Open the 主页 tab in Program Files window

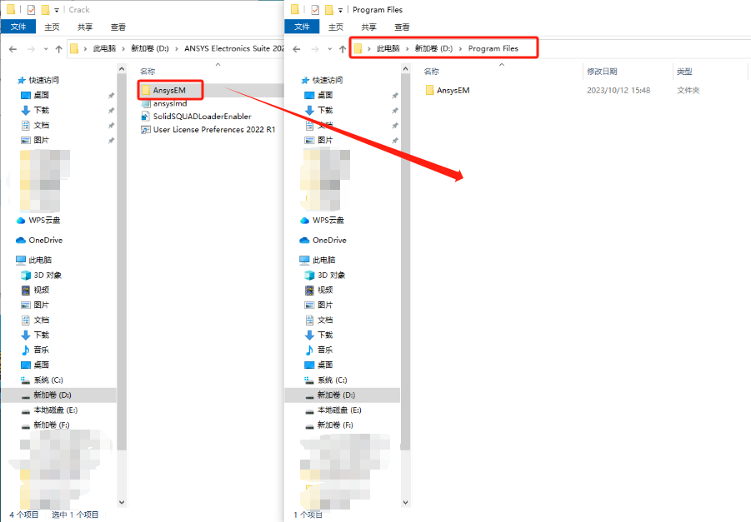[x=336, y=27]
